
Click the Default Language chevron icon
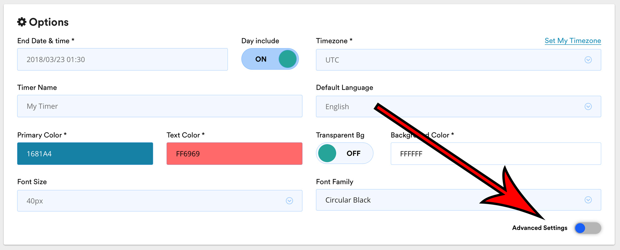coord(588,107)
